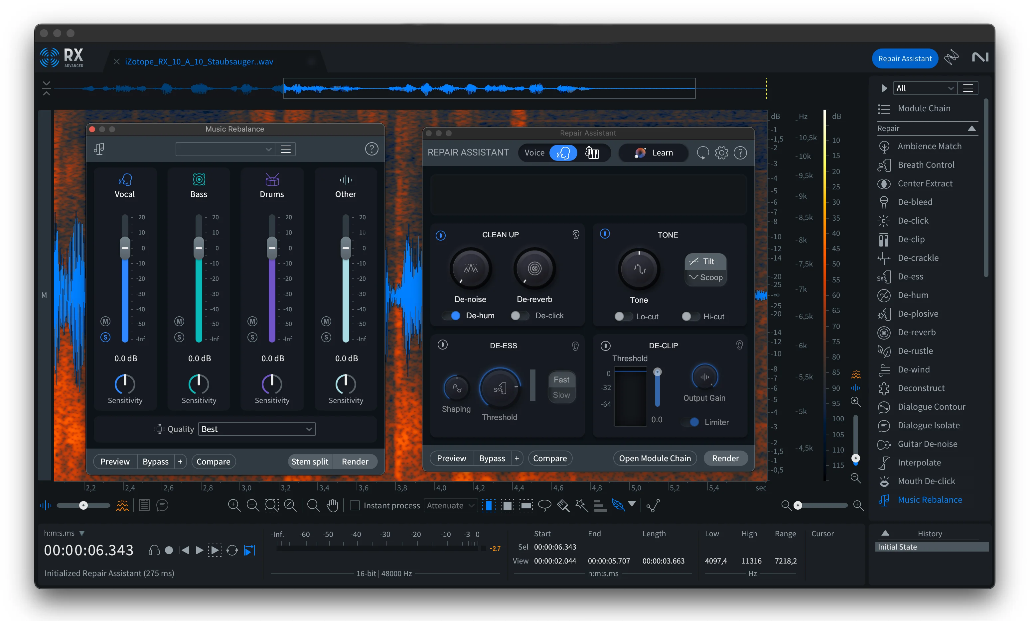Select the Hand pan tool
The height and width of the screenshot is (621, 1036).
(332, 505)
